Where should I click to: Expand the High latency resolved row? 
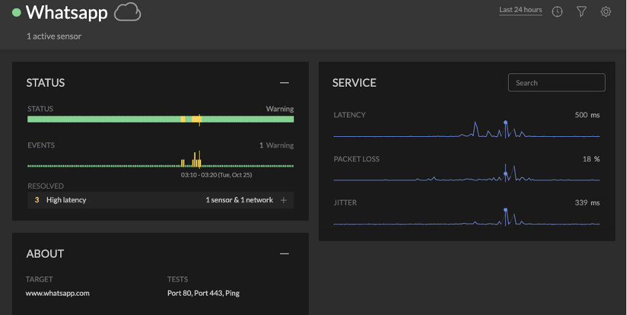(283, 200)
